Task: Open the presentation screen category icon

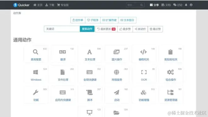Action: [x=90, y=113]
